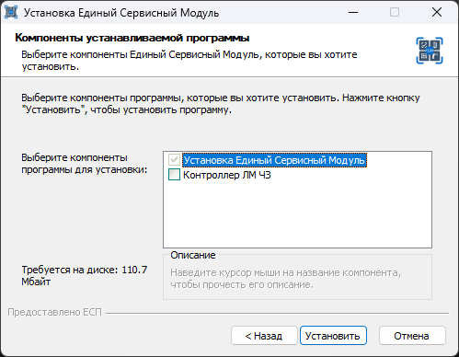Minimize the installer window
This screenshot has height=357, width=459.
coord(353,13)
